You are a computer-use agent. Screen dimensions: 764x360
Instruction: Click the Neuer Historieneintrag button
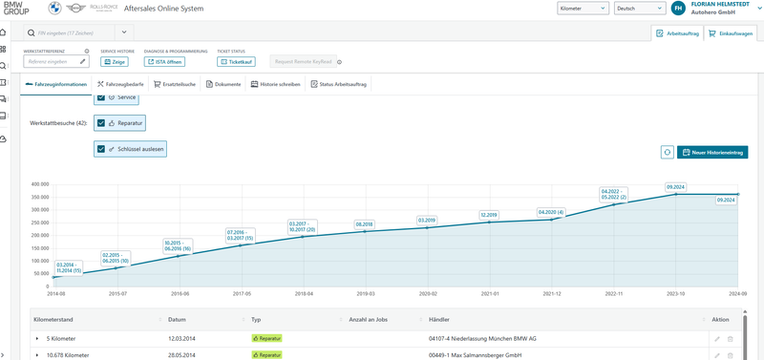coord(712,153)
